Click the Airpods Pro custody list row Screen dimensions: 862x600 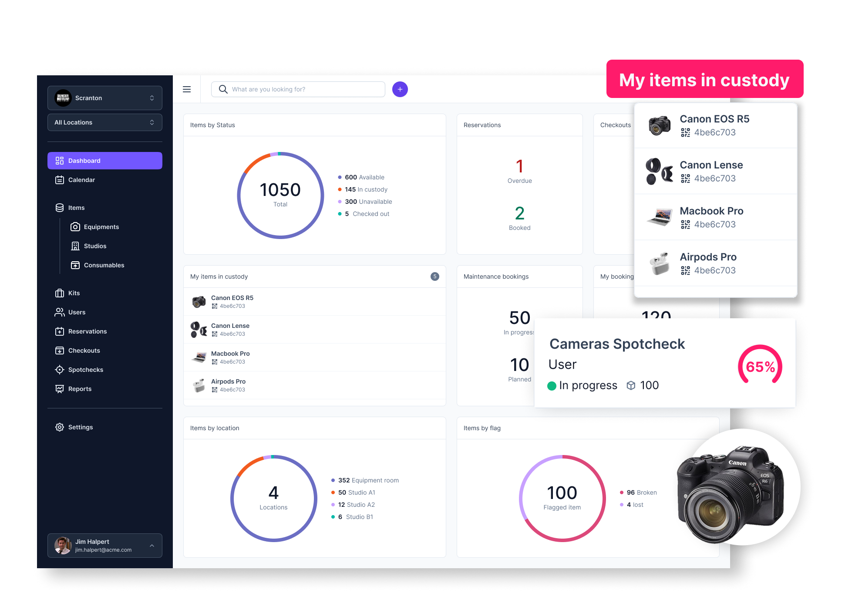coord(315,385)
